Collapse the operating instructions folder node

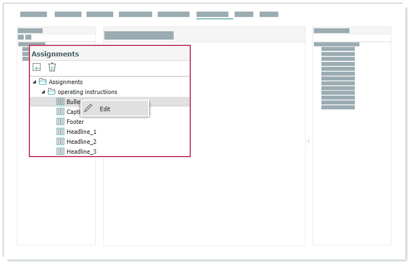(44, 92)
